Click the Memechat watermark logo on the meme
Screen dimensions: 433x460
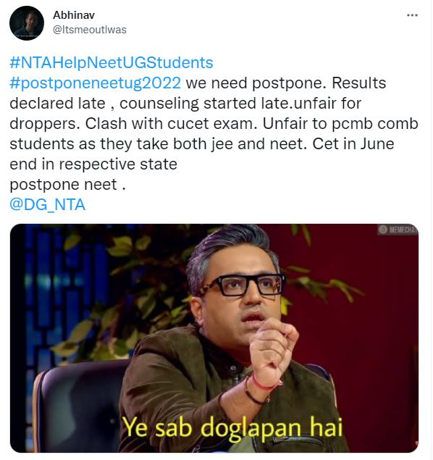click(x=398, y=230)
